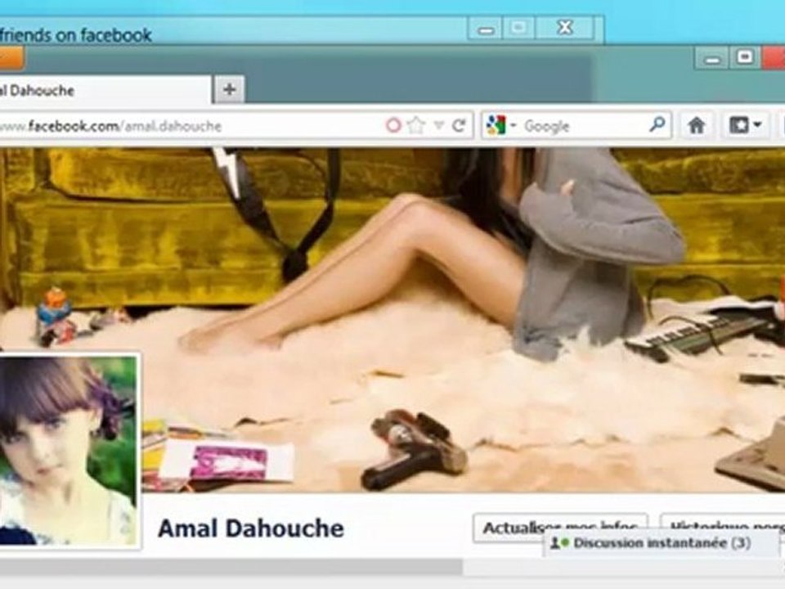Bookmark this page with the star icon

click(x=416, y=125)
